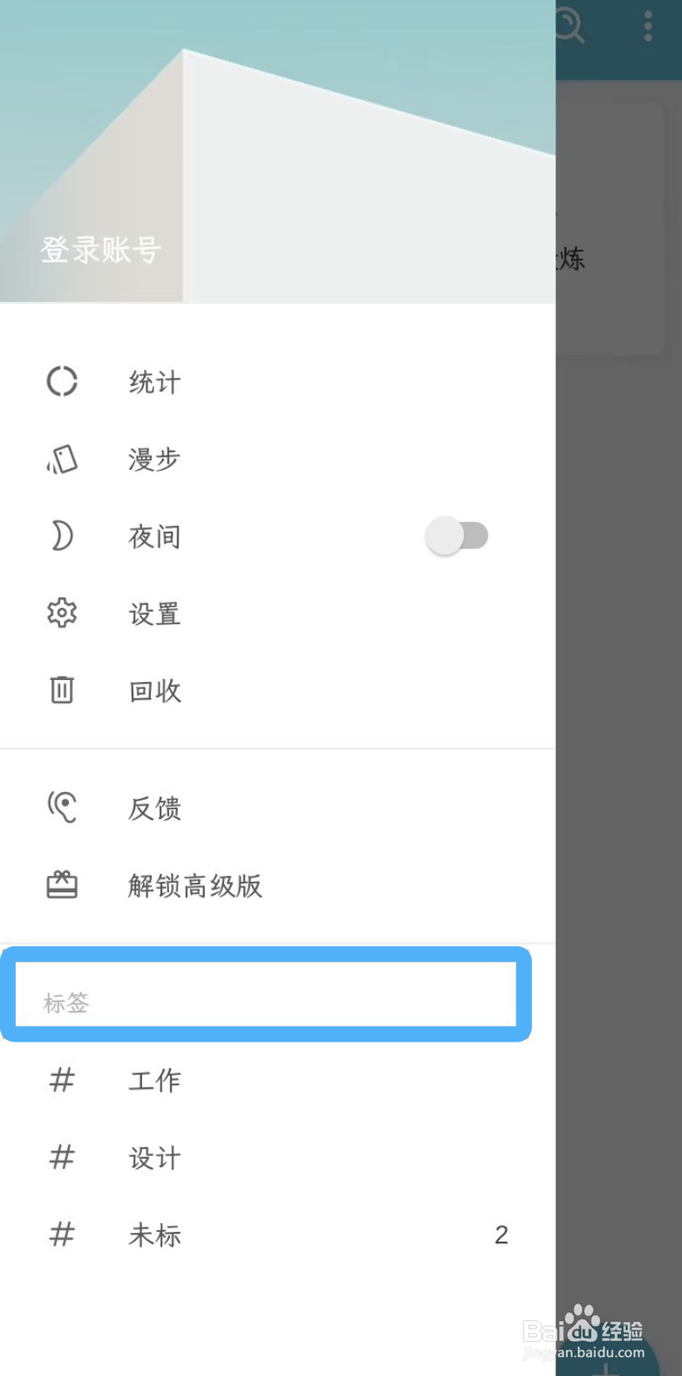Image resolution: width=682 pixels, height=1376 pixels.
Task: Tap the trash can icon for 回收
Action: tap(62, 690)
